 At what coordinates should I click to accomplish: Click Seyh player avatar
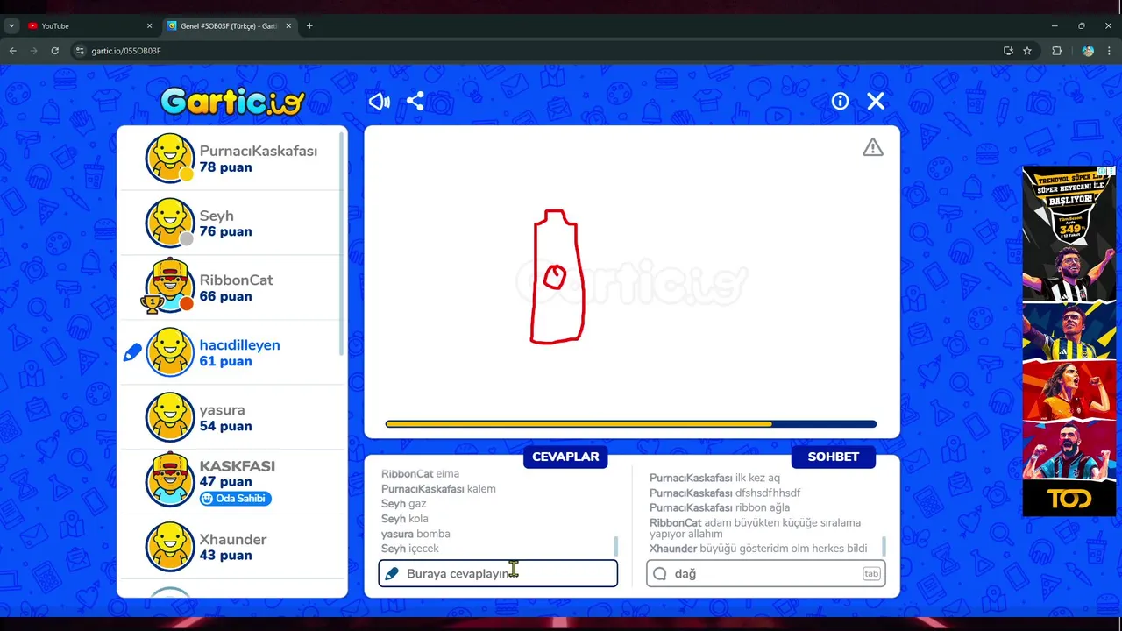click(169, 223)
